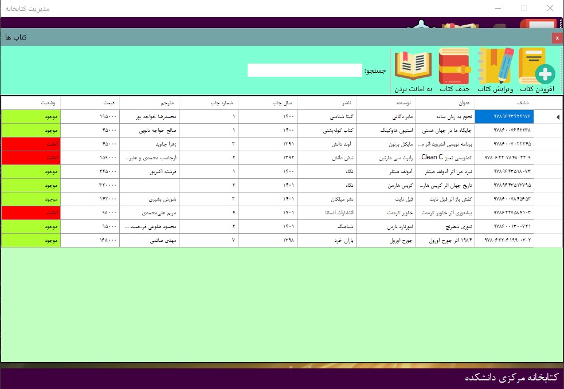This screenshot has width=564, height=389.
Task: Focus the جستجو search text box
Action: (x=305, y=70)
